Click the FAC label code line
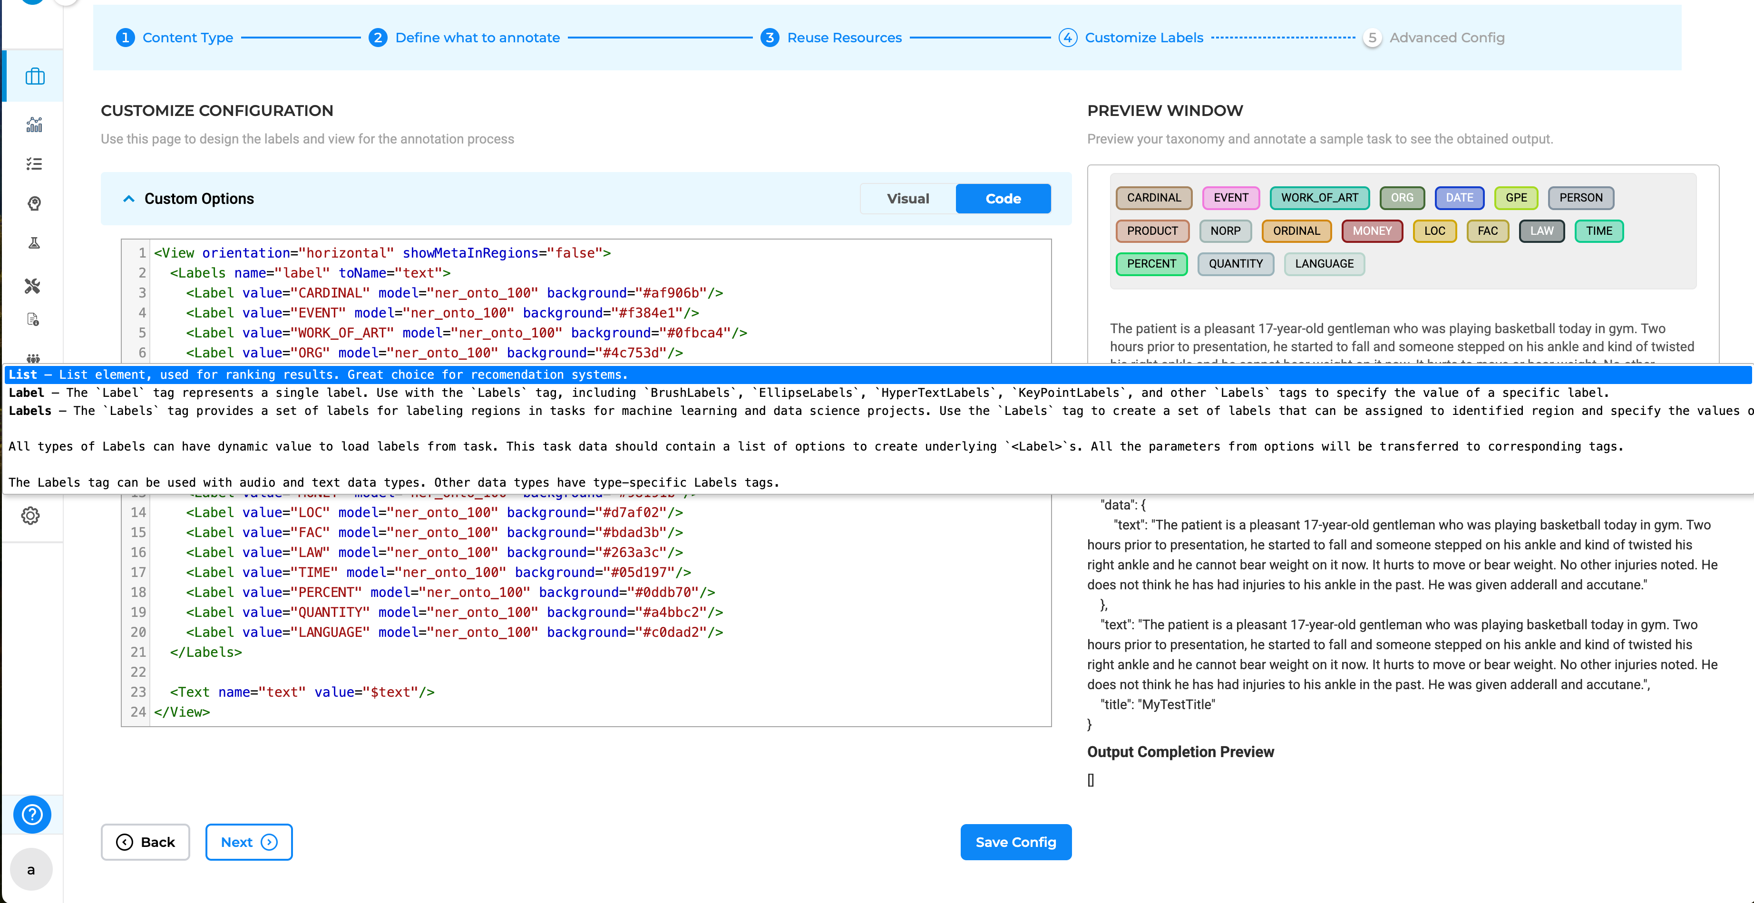 [434, 532]
